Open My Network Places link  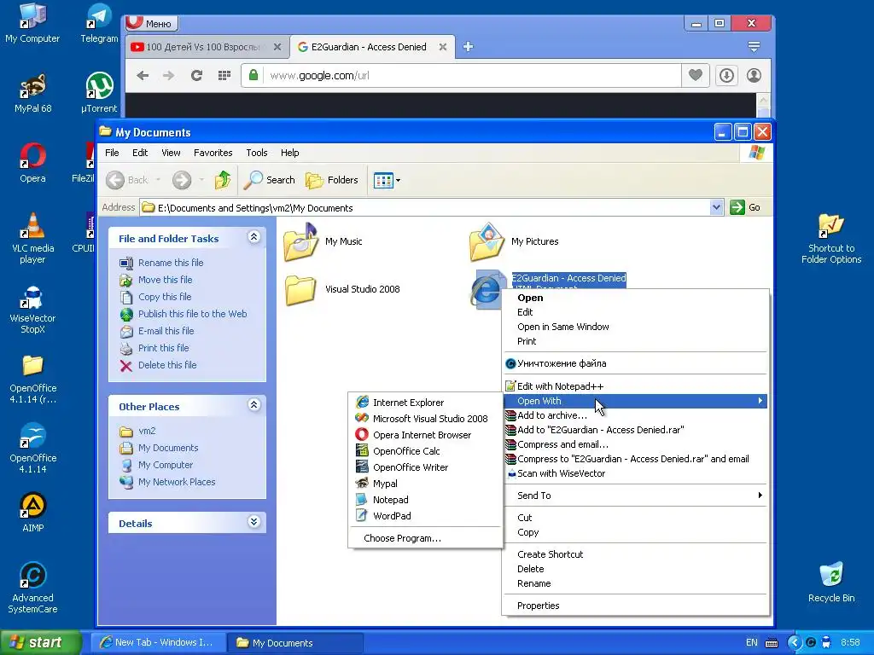pos(177,482)
